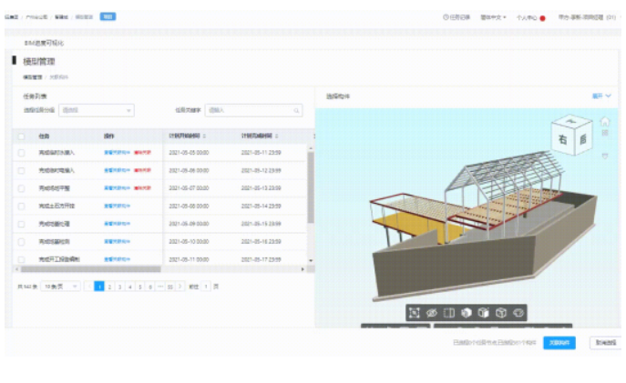The height and width of the screenshot is (383, 626).
Task: Click the fit-to-view icon in the 3D viewer toolbar
Action: point(414,312)
